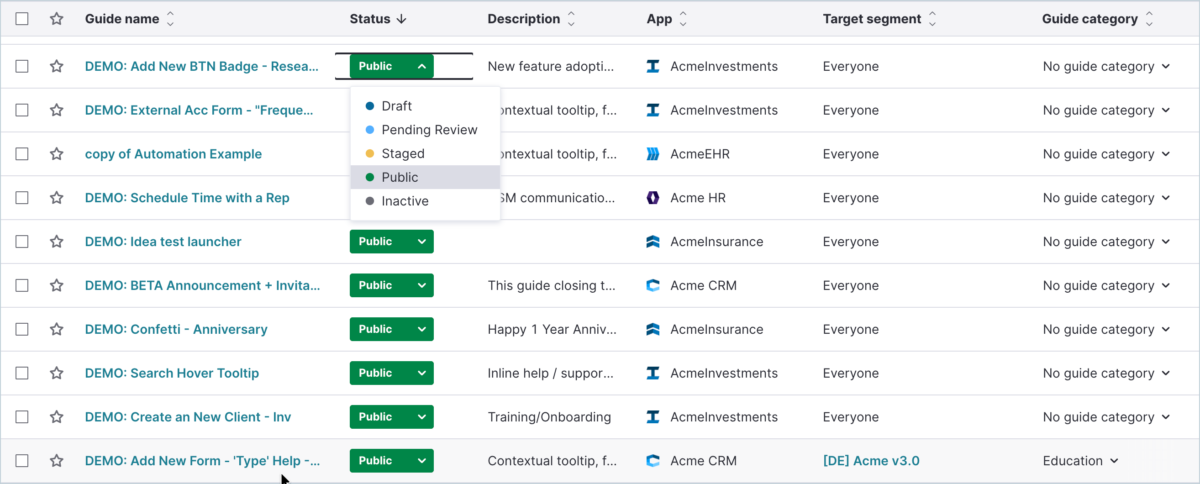Collapse the open Public status dropdown
The height and width of the screenshot is (484, 1200).
click(391, 66)
